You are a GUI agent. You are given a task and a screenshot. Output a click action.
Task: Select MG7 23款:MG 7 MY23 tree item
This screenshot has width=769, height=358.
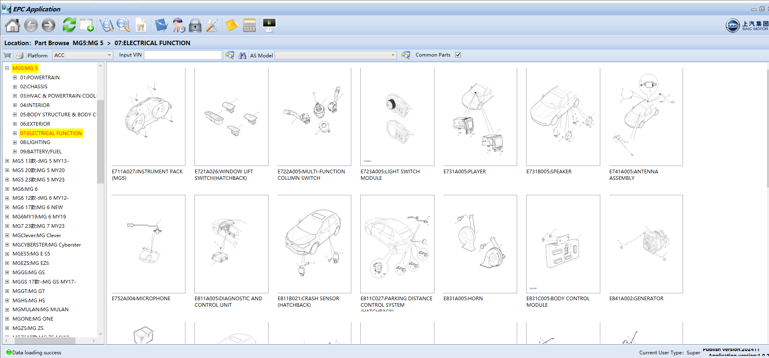coord(38,226)
